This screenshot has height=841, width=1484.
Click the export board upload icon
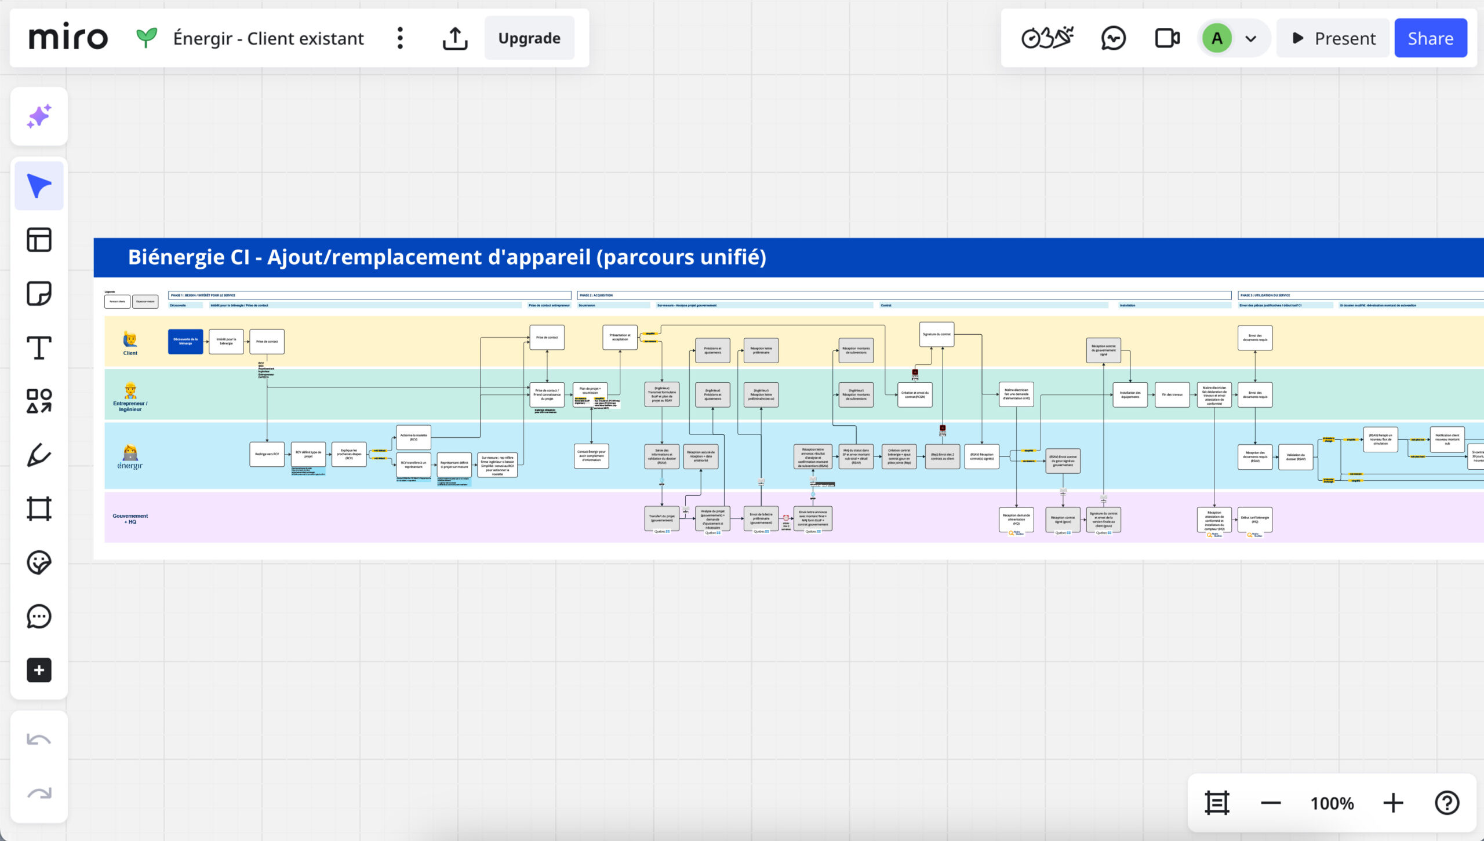click(x=455, y=38)
